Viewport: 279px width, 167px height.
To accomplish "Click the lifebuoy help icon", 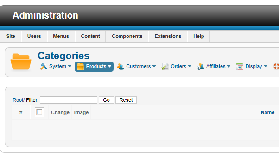I will click(276, 67).
